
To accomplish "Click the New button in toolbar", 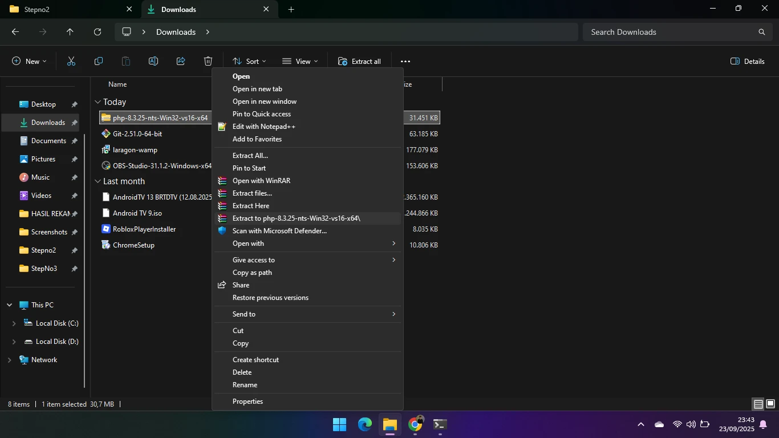I will coord(30,62).
